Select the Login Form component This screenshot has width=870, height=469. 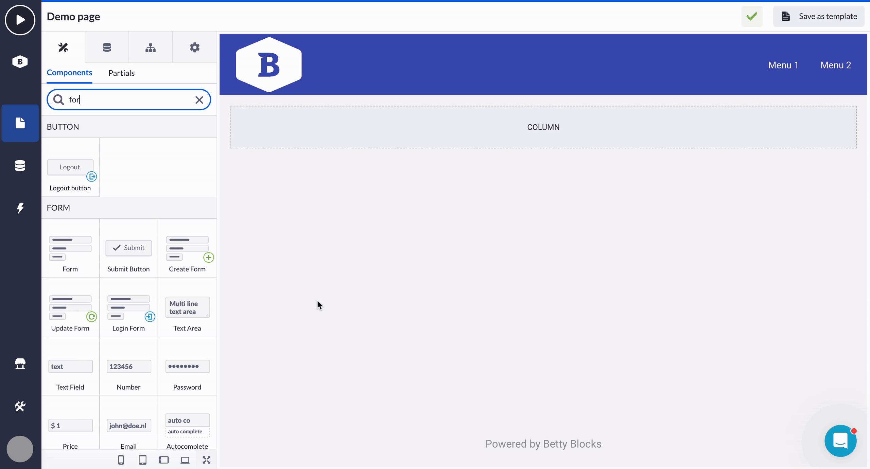128,307
